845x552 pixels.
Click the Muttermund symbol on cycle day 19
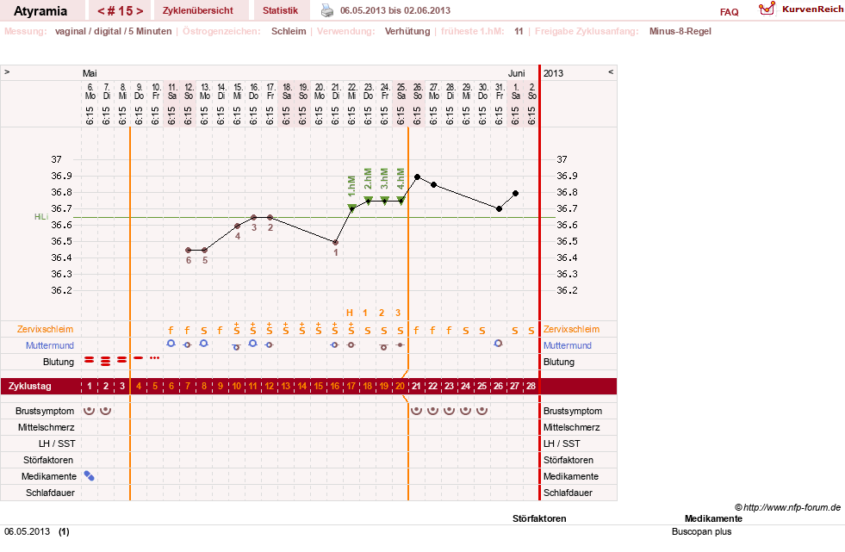(383, 347)
